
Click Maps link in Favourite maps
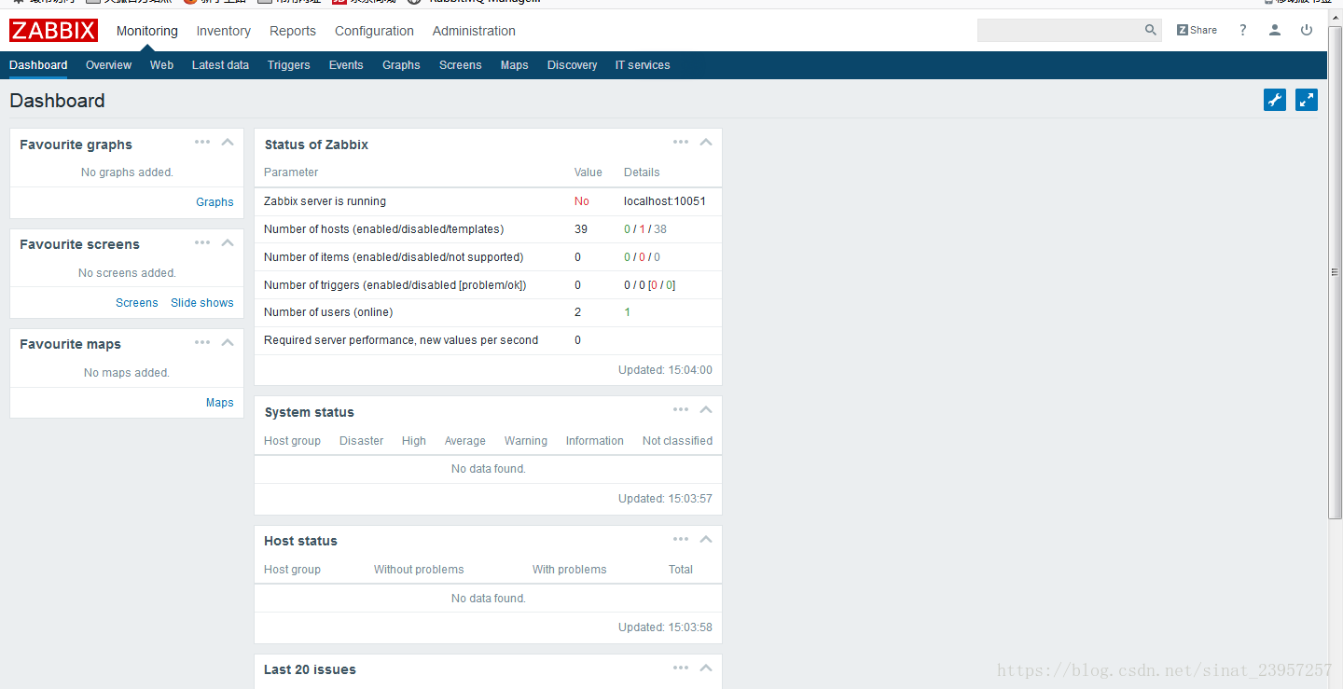coord(220,403)
